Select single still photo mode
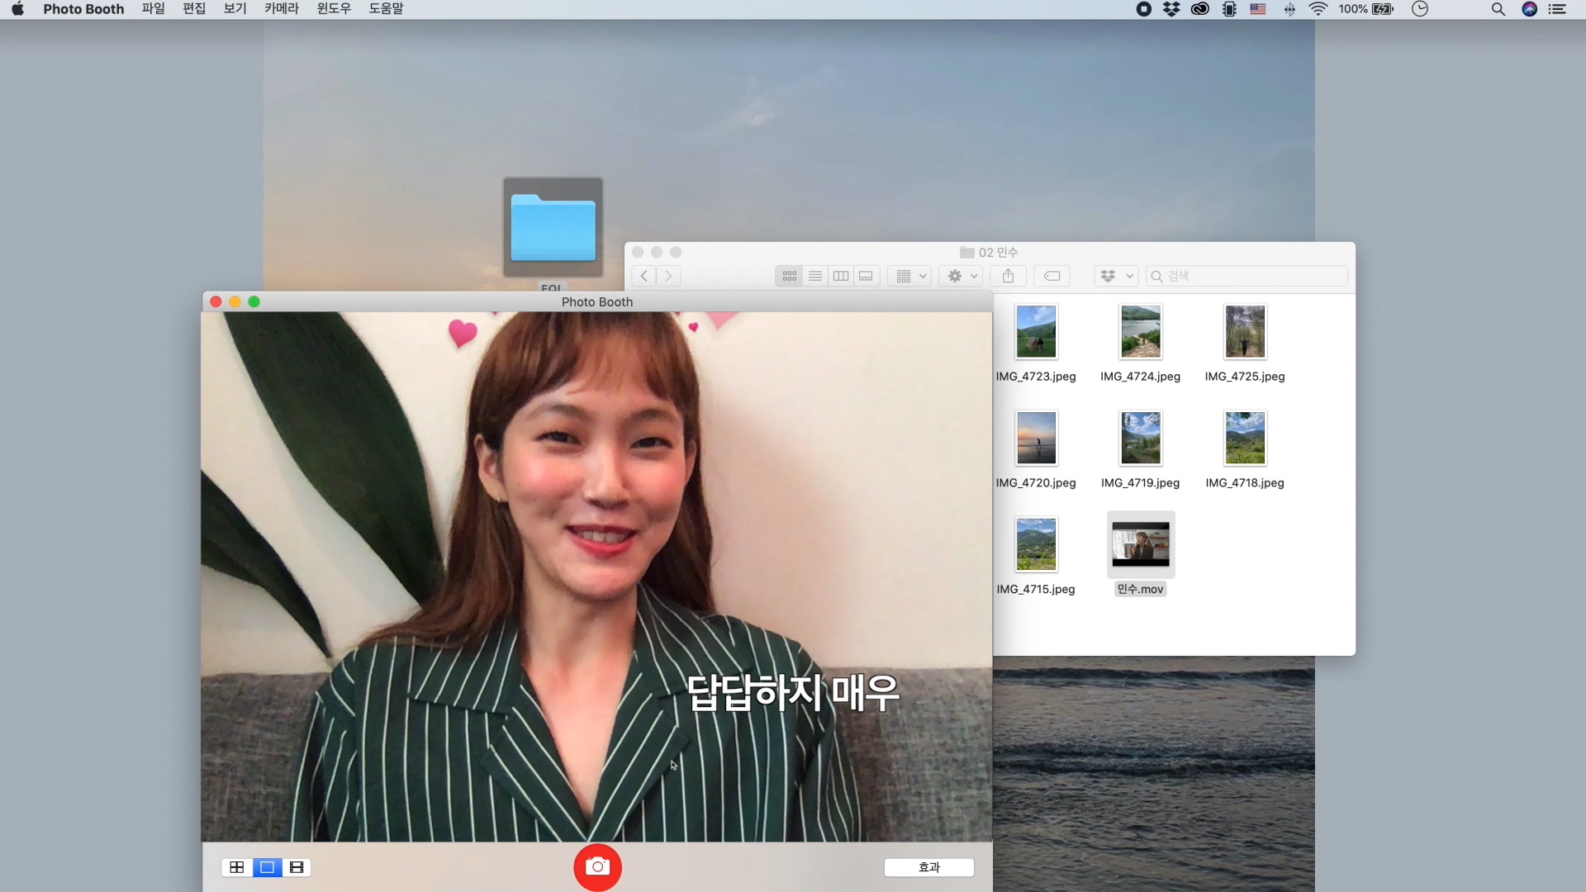This screenshot has height=892, width=1586. (267, 867)
